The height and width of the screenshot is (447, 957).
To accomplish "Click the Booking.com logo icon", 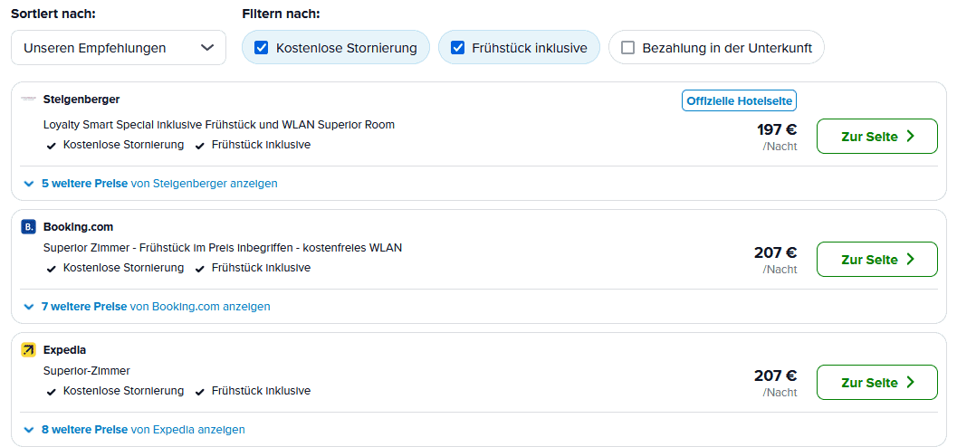I will point(28,227).
